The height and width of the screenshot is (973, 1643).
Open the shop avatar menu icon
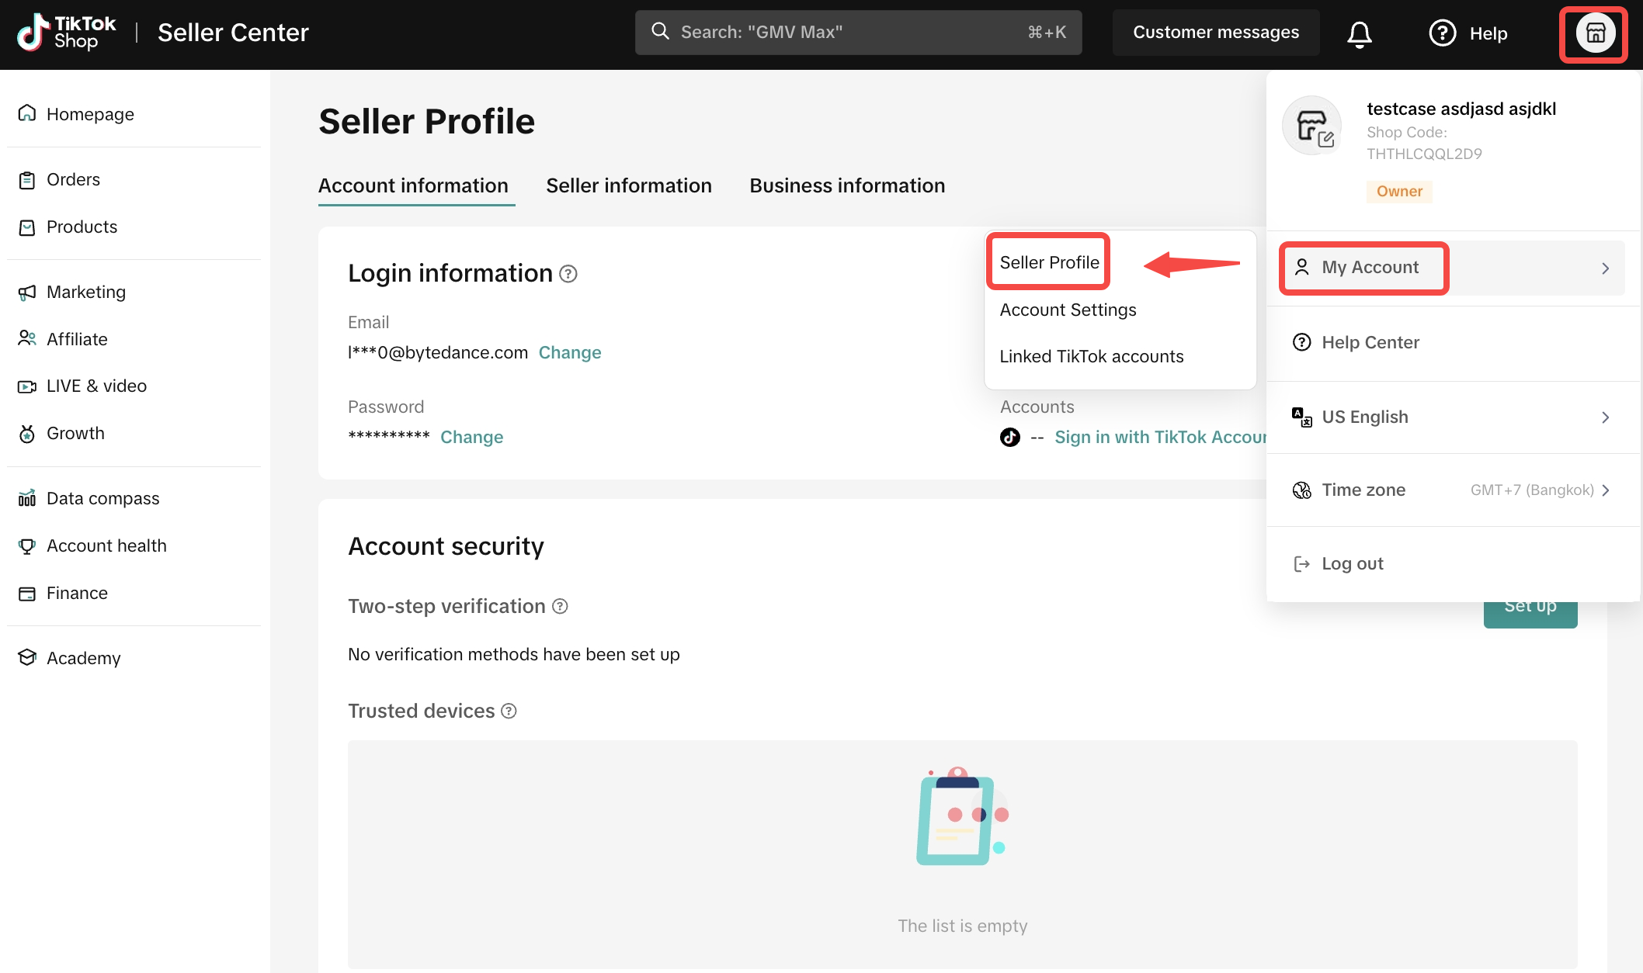[1595, 33]
